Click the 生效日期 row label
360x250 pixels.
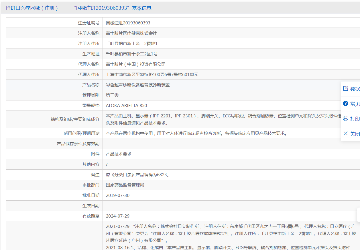pyautogui.click(x=91, y=206)
